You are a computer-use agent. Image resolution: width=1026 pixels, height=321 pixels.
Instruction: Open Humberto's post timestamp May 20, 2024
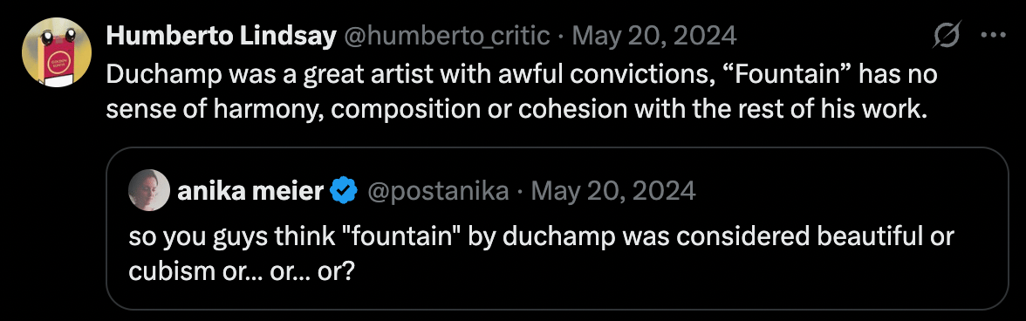[x=654, y=36]
